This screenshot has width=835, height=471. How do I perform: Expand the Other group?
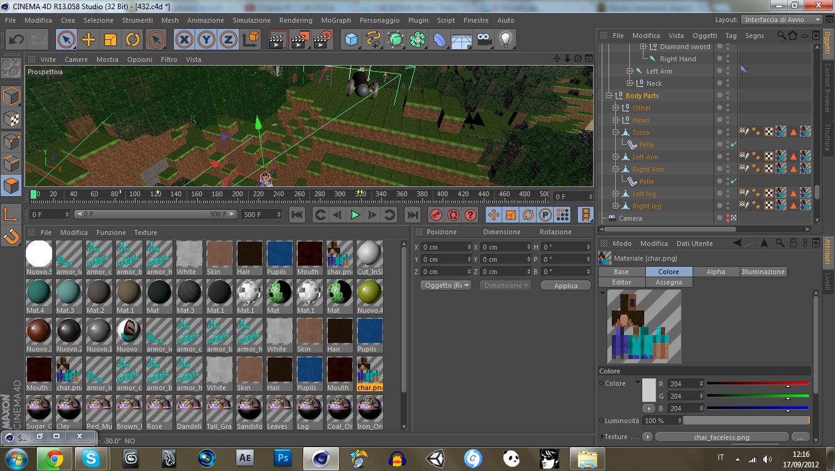coord(616,108)
